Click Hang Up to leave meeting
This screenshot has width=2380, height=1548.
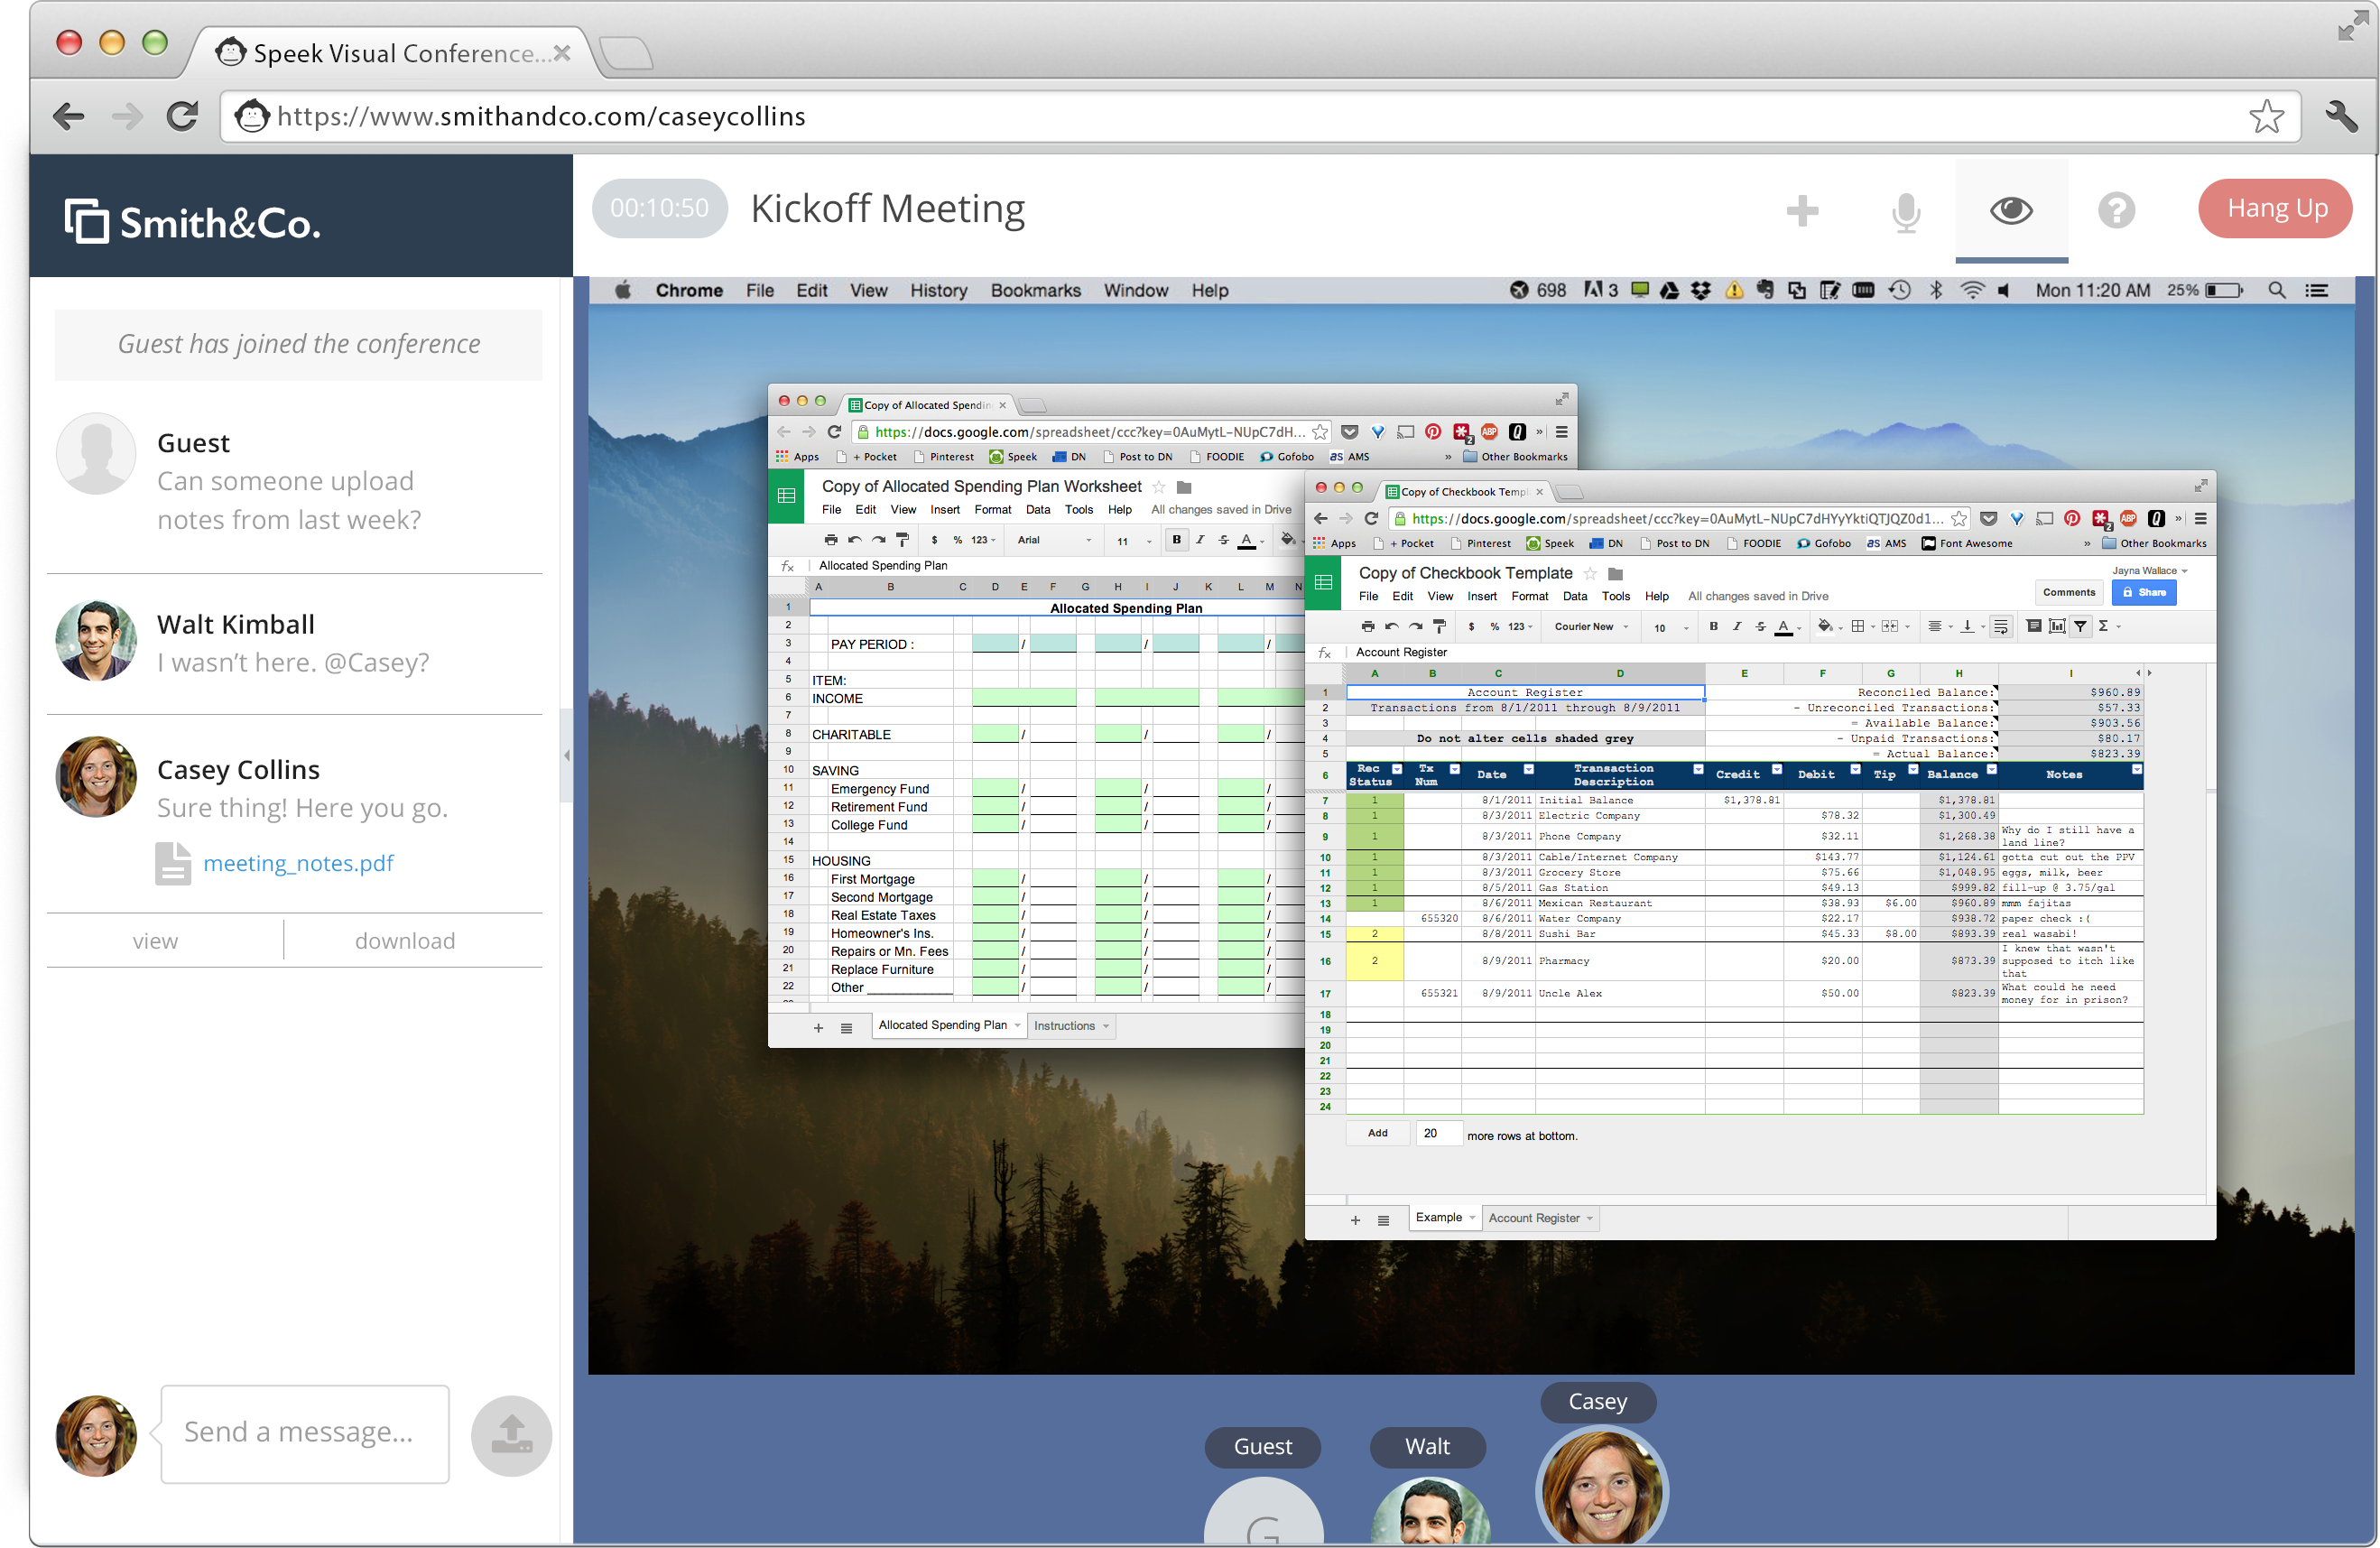coord(2276,208)
